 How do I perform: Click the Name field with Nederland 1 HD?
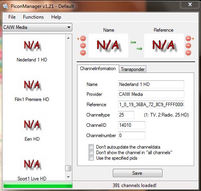point(151,84)
